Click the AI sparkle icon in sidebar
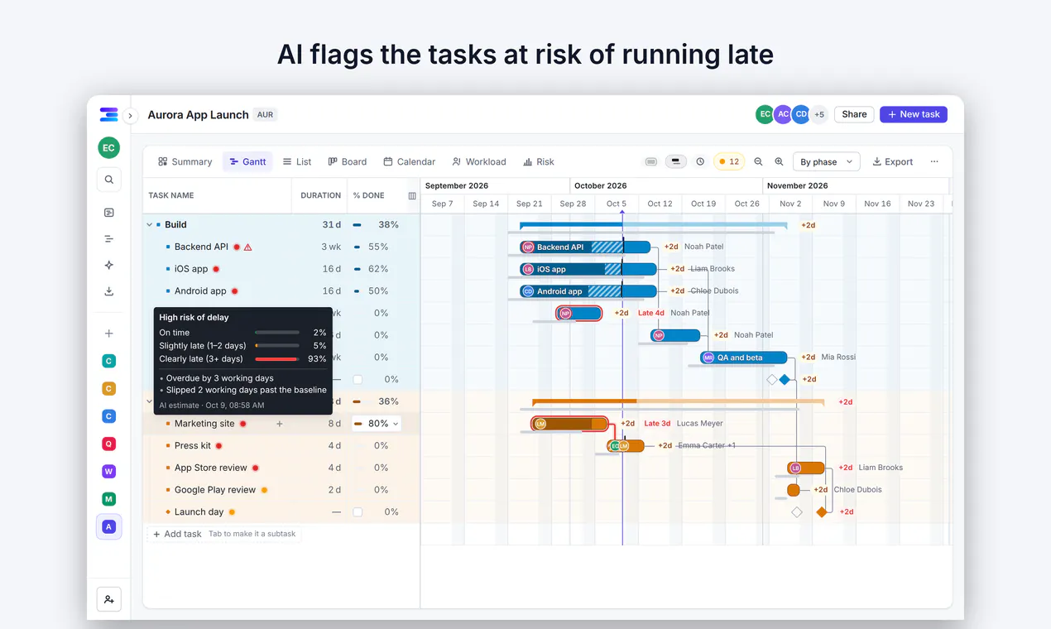The image size is (1051, 629). click(109, 265)
